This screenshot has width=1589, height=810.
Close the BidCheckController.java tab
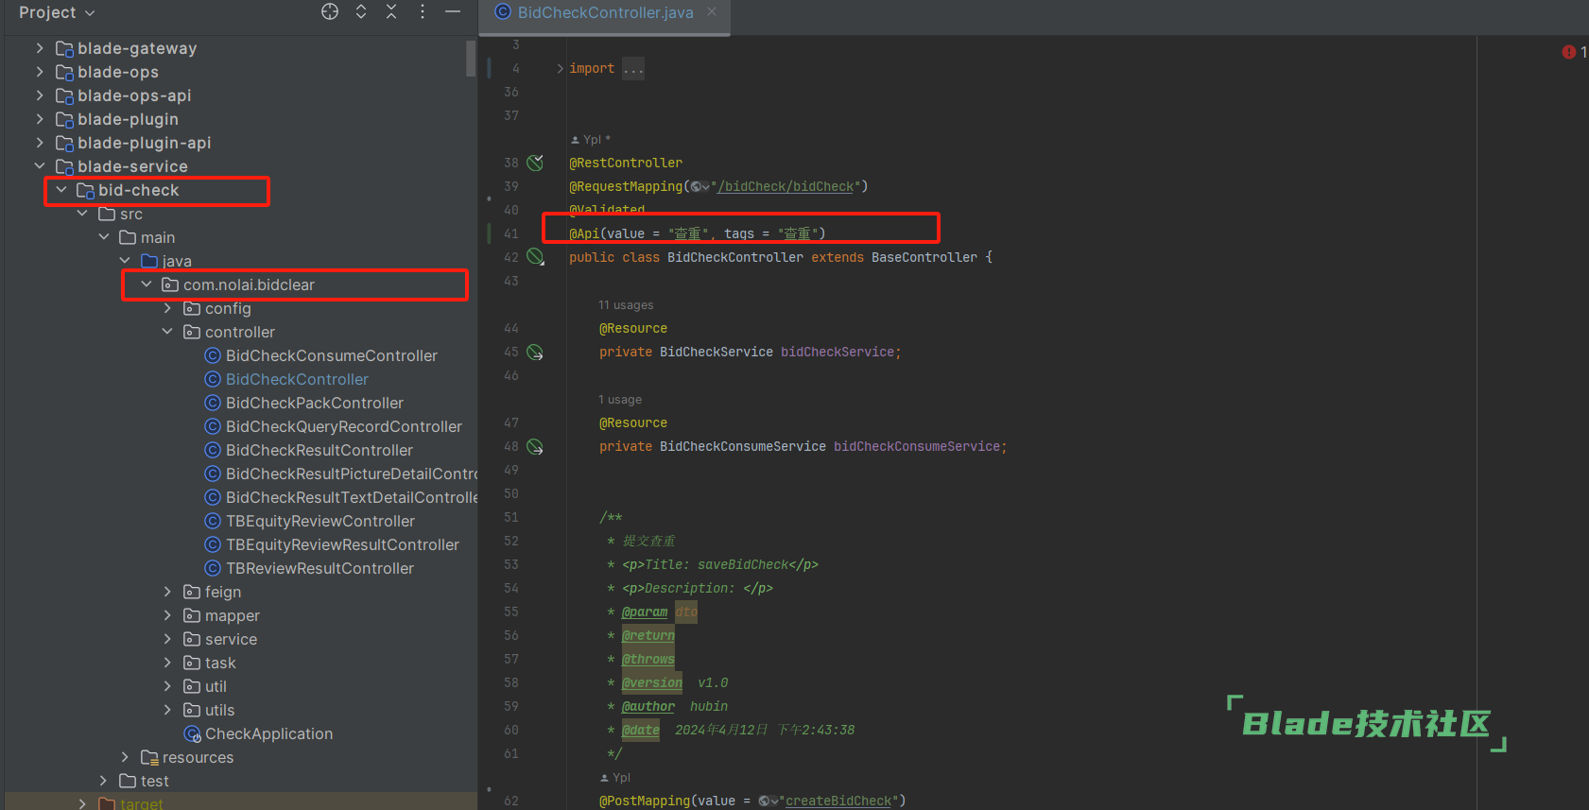pos(712,11)
